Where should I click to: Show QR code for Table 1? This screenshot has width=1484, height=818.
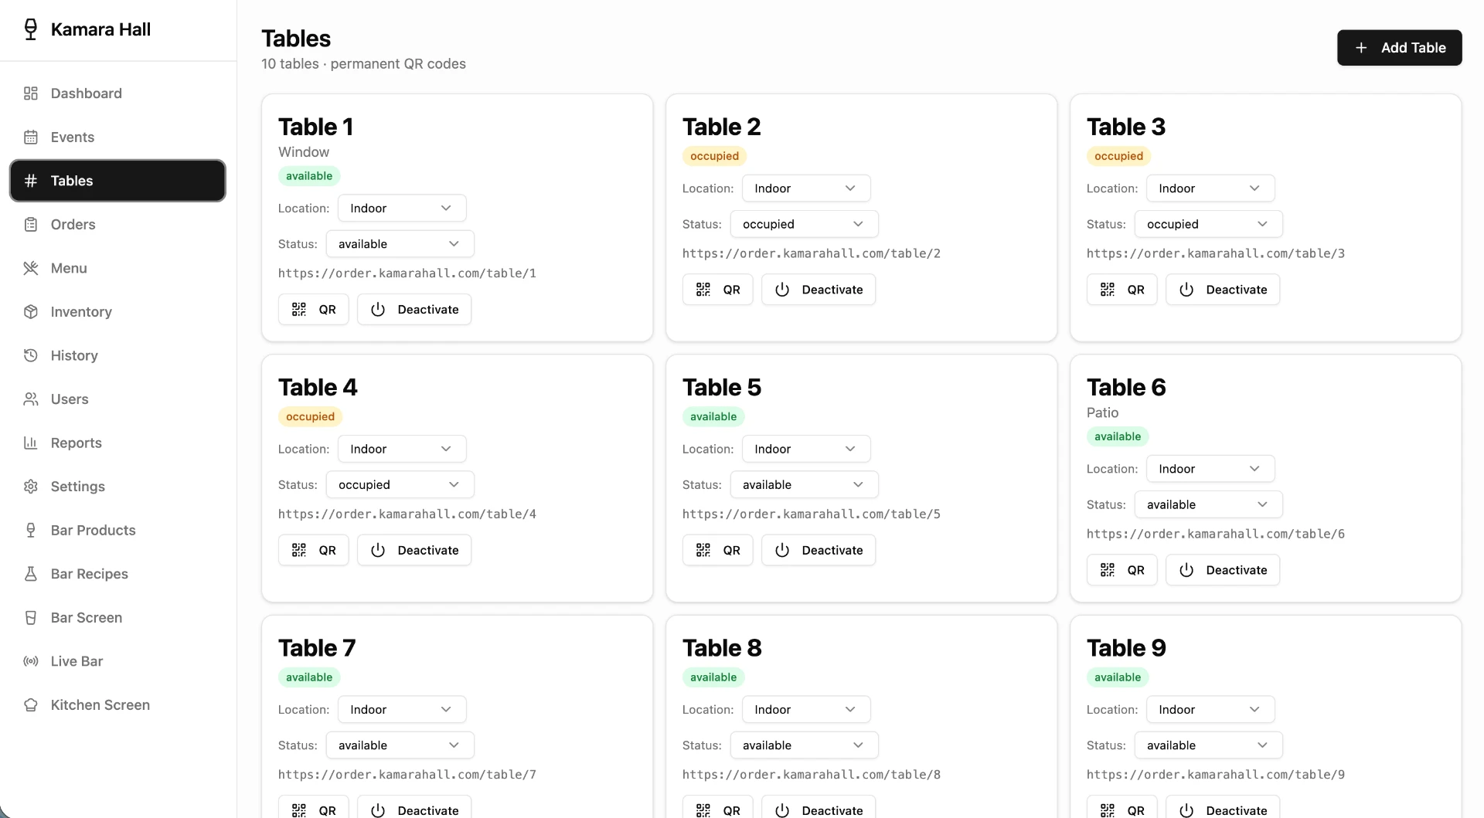point(313,310)
